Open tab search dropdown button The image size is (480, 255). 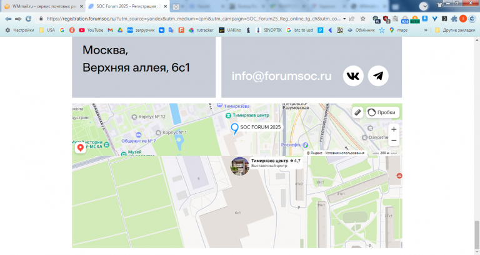[x=424, y=6]
